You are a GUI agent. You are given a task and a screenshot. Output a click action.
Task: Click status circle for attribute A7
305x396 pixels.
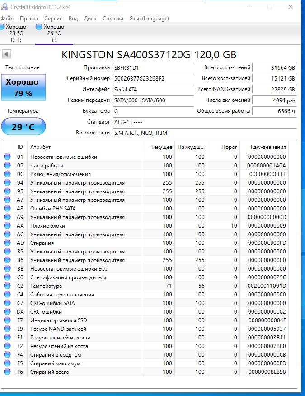tap(7, 200)
